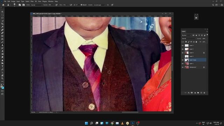This screenshot has height=126, width=224.
Task: Click the horizontal scrollbar of the document
Action: tap(130, 112)
